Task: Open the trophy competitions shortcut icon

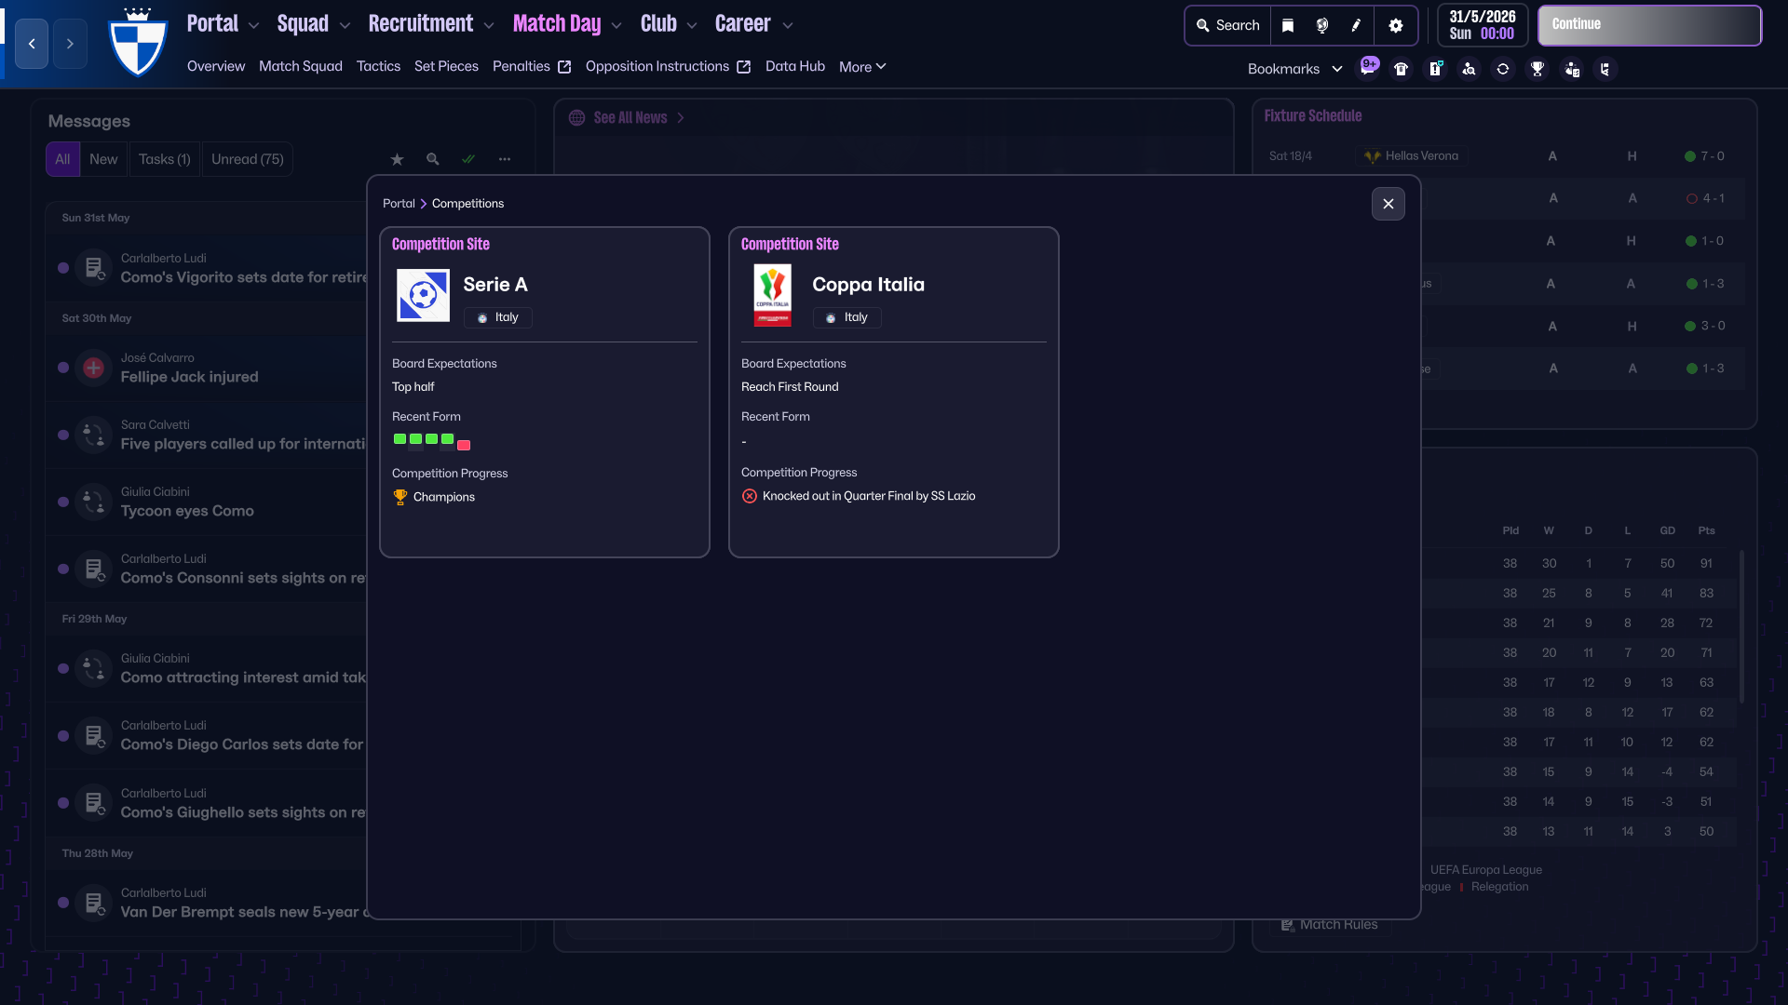Action: click(1537, 69)
